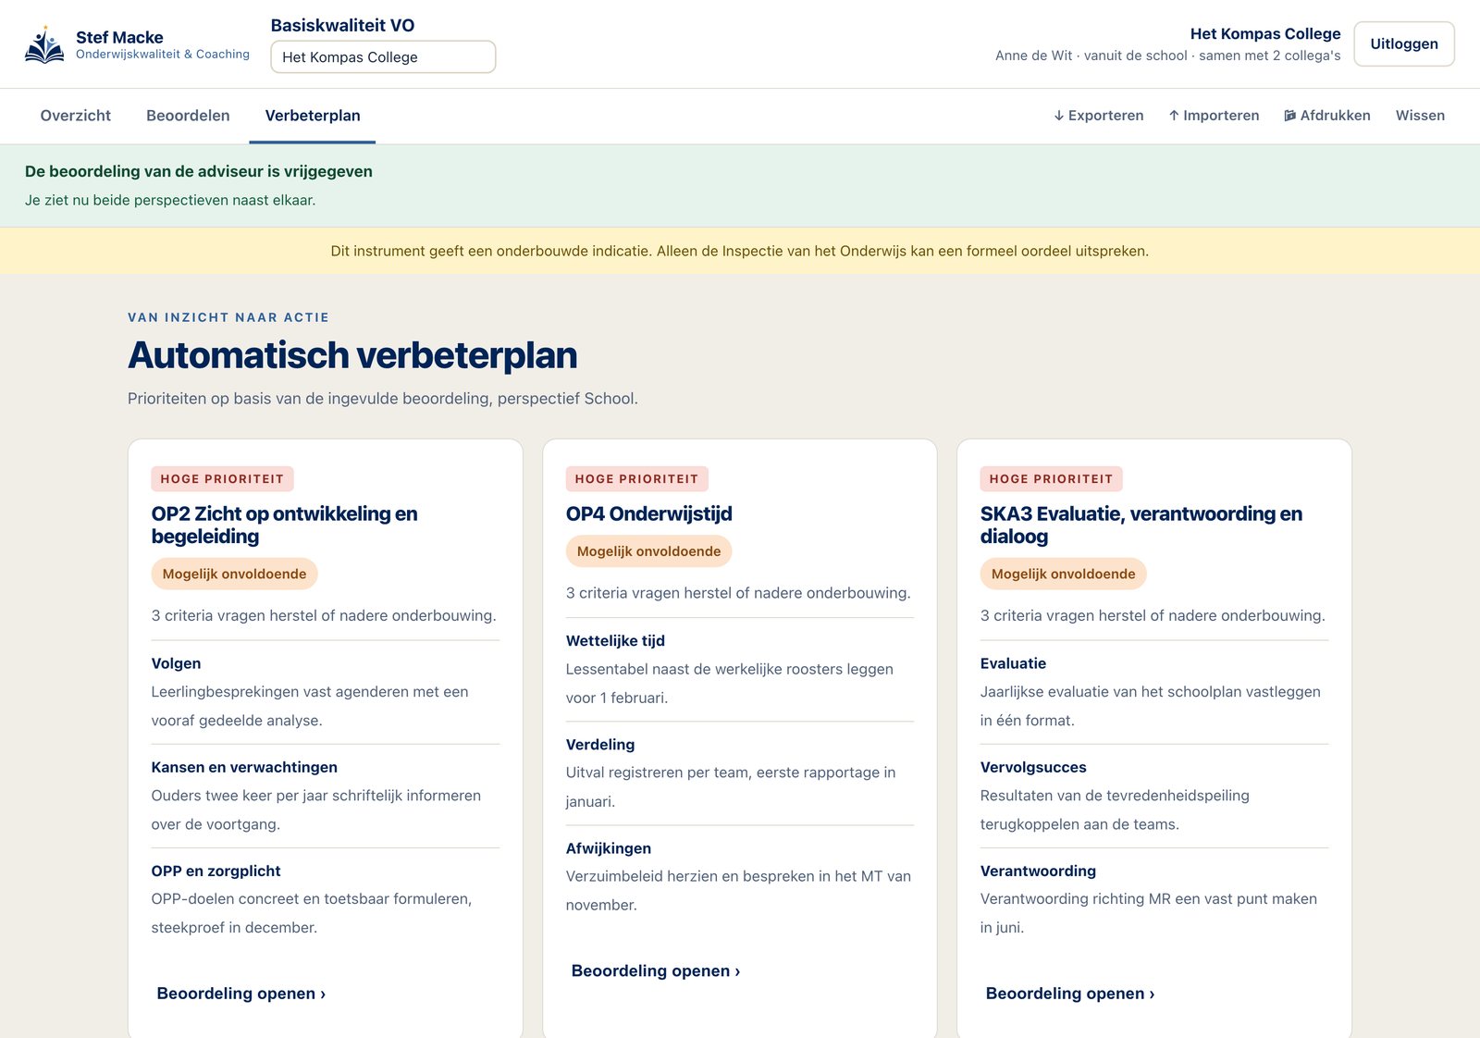This screenshot has height=1038, width=1480.
Task: Click SKA3 Evaluatie, verantwoording en dialoog heading
Action: (x=1141, y=525)
